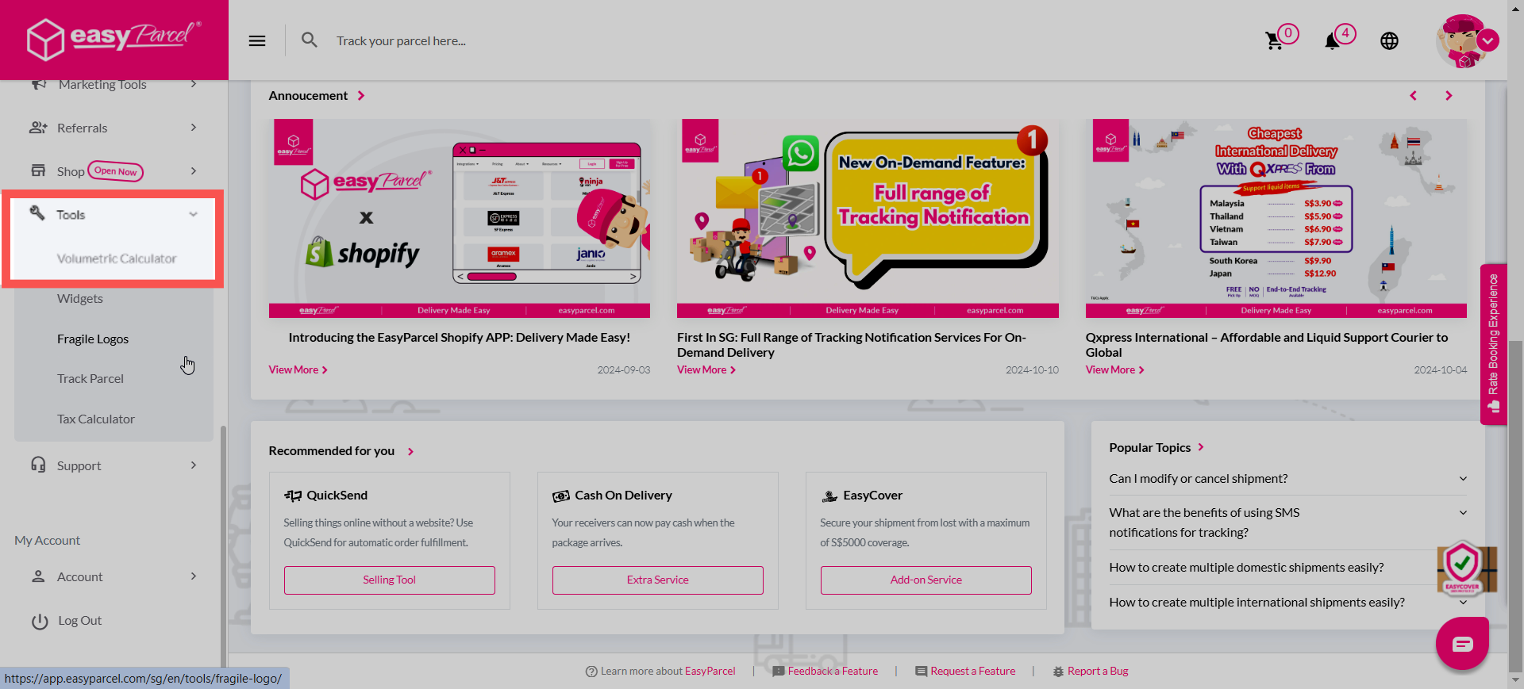Click the Log Out power icon
Viewport: 1524px width, 689px height.
click(x=40, y=622)
